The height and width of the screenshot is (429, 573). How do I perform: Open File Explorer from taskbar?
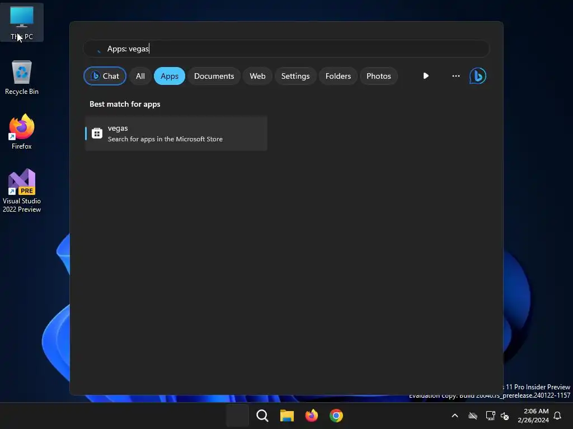(287, 416)
